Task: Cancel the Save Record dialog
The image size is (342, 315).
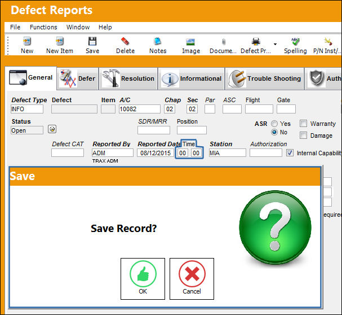Action: click(x=192, y=279)
